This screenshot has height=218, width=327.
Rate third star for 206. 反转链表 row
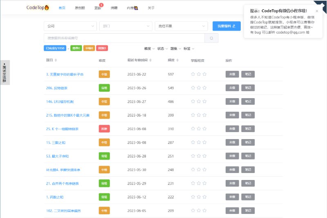pyautogui.click(x=204, y=88)
